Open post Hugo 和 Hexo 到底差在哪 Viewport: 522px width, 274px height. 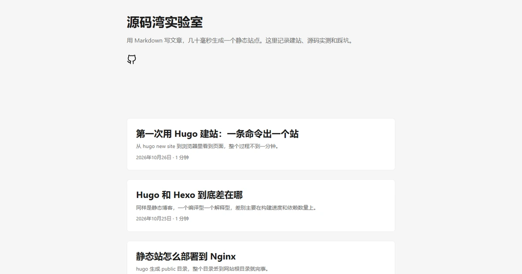[189, 195]
